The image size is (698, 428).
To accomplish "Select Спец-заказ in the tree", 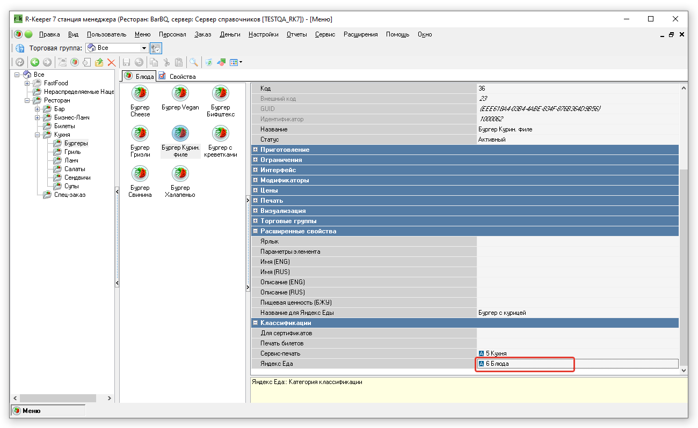I will [x=70, y=195].
